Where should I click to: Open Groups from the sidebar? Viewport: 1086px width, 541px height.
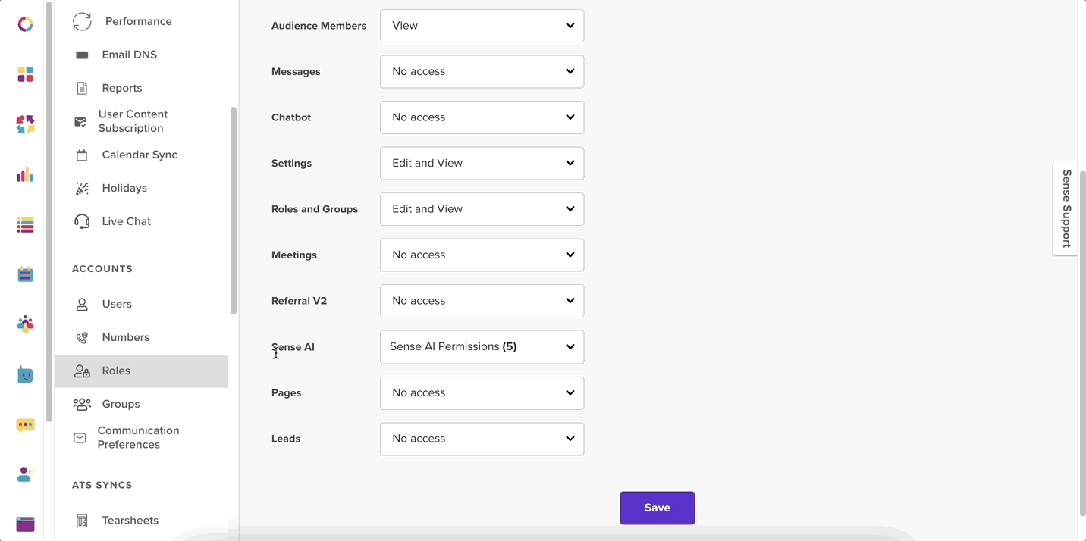pyautogui.click(x=119, y=404)
